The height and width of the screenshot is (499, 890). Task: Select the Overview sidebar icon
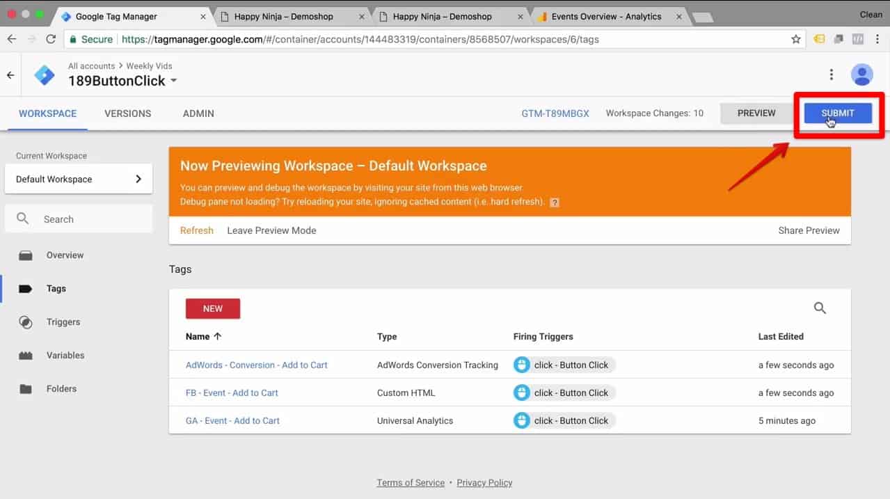point(26,255)
